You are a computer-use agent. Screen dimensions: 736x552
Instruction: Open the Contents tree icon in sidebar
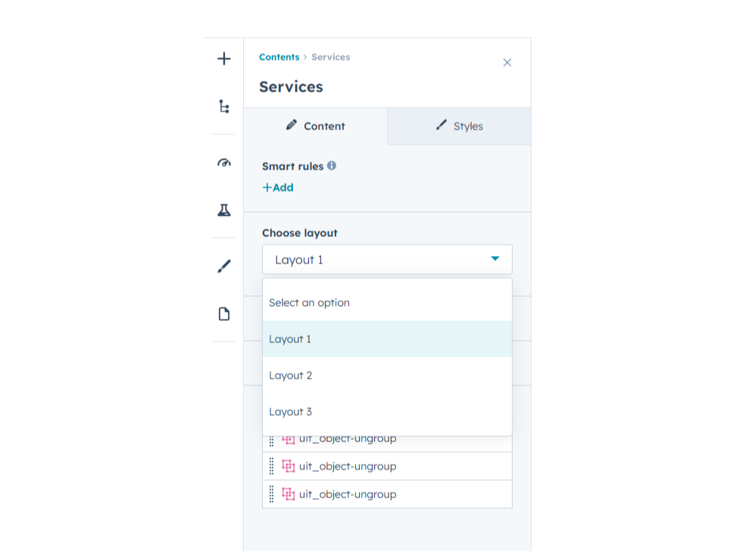tap(224, 107)
